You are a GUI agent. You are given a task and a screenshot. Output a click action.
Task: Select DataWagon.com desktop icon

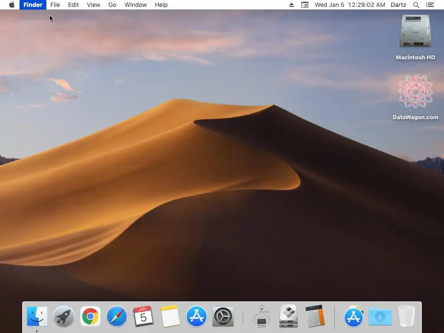[x=415, y=91]
